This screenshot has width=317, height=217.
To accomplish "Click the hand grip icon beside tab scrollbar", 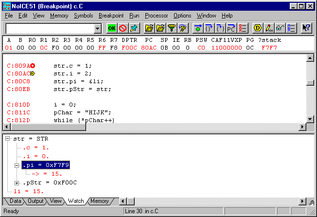I will tap(312, 202).
